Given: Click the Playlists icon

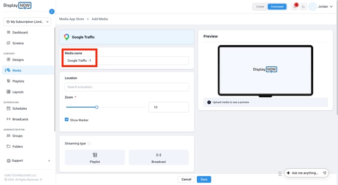Looking at the screenshot, I should tap(9, 81).
